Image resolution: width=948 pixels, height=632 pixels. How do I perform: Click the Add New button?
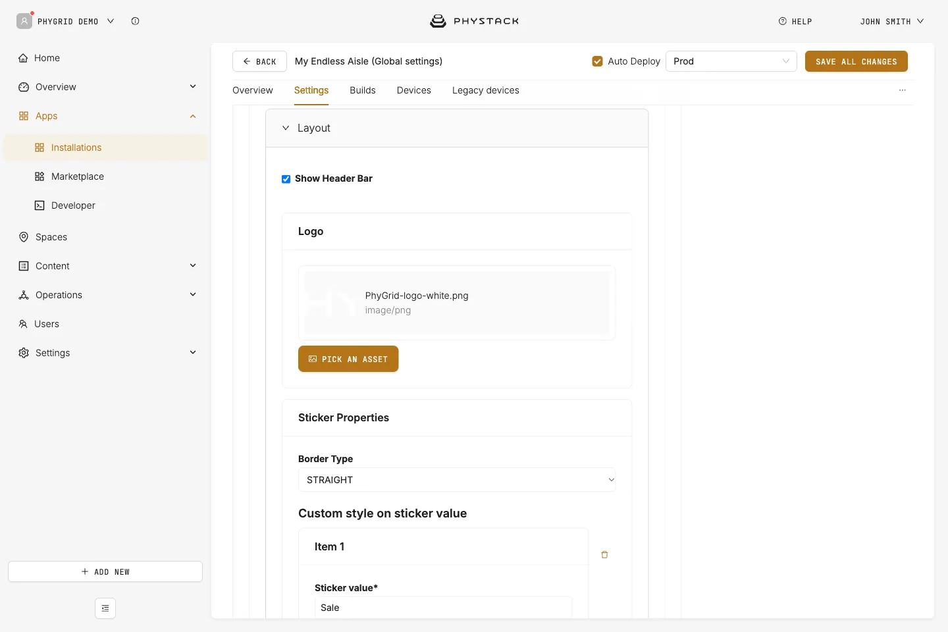(x=105, y=571)
